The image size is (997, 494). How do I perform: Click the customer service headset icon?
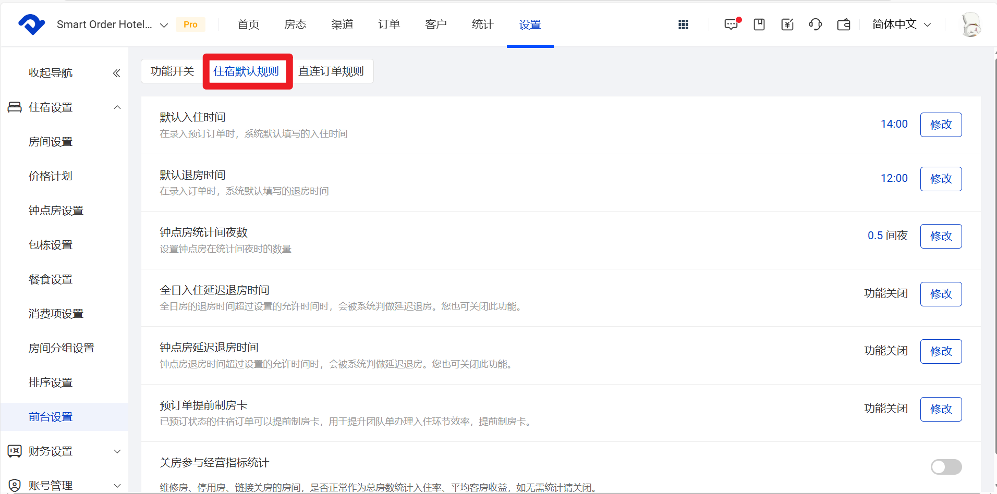point(816,24)
